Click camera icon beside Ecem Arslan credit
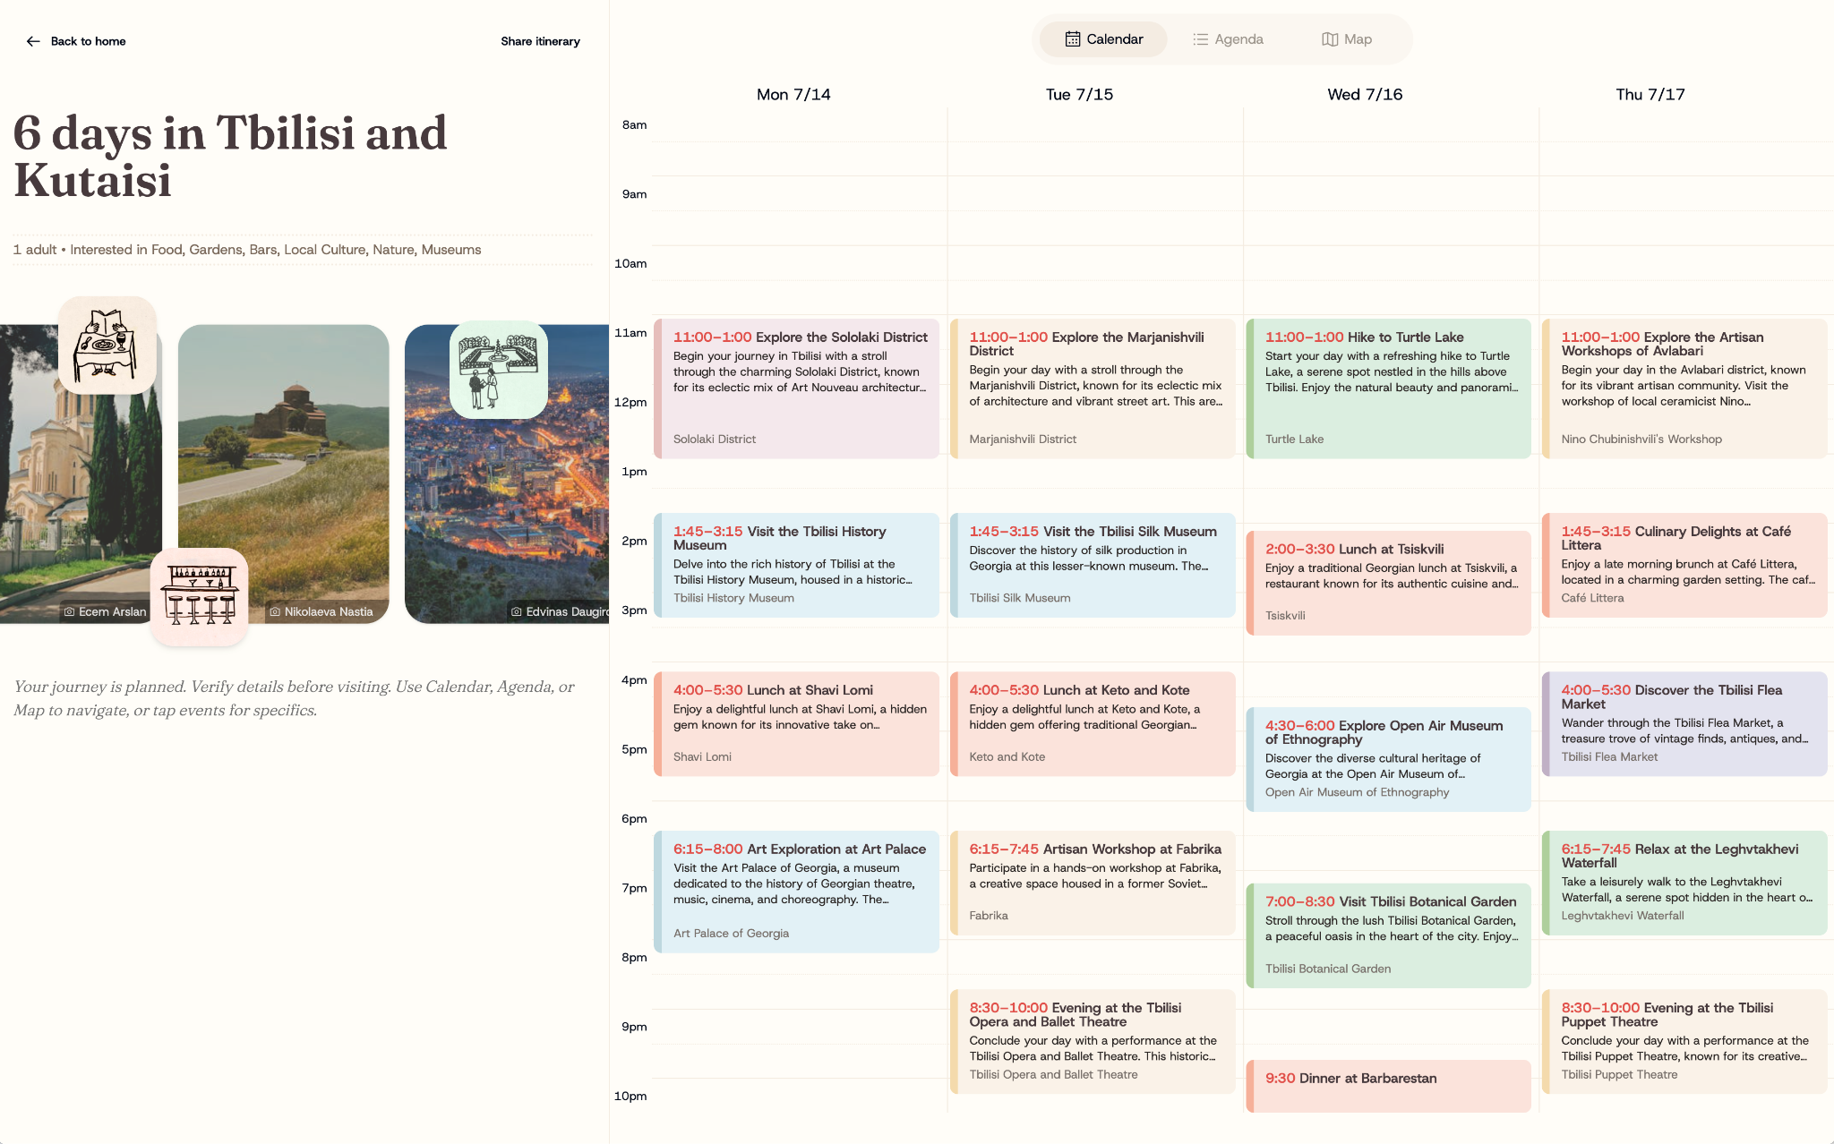Image resolution: width=1834 pixels, height=1144 pixels. (69, 611)
